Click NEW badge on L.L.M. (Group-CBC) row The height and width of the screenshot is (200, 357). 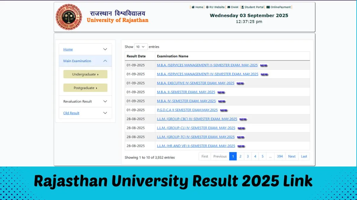tap(243, 119)
